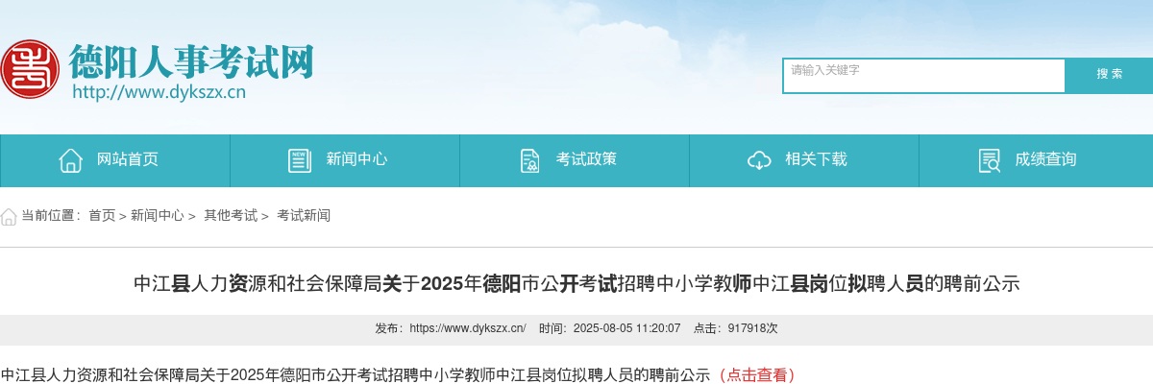Image resolution: width=1153 pixels, height=384 pixels.
Task: Click the house icon for 网站首页
Action: [x=70, y=160]
